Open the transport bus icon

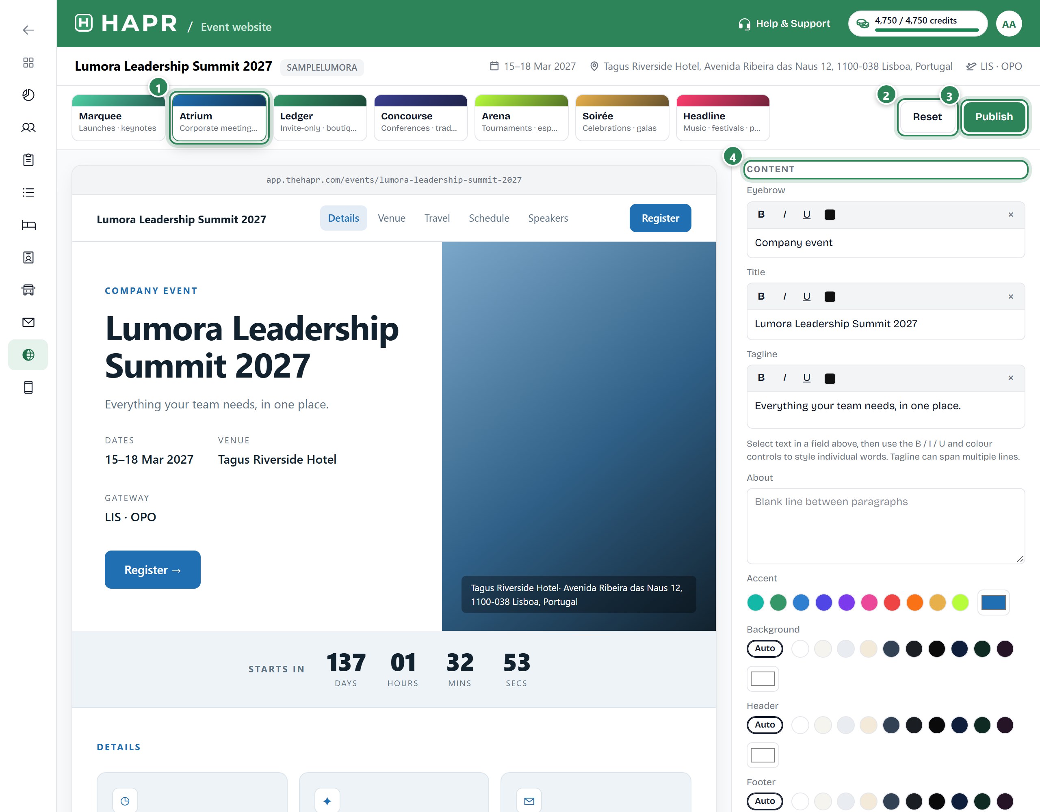pos(28,290)
